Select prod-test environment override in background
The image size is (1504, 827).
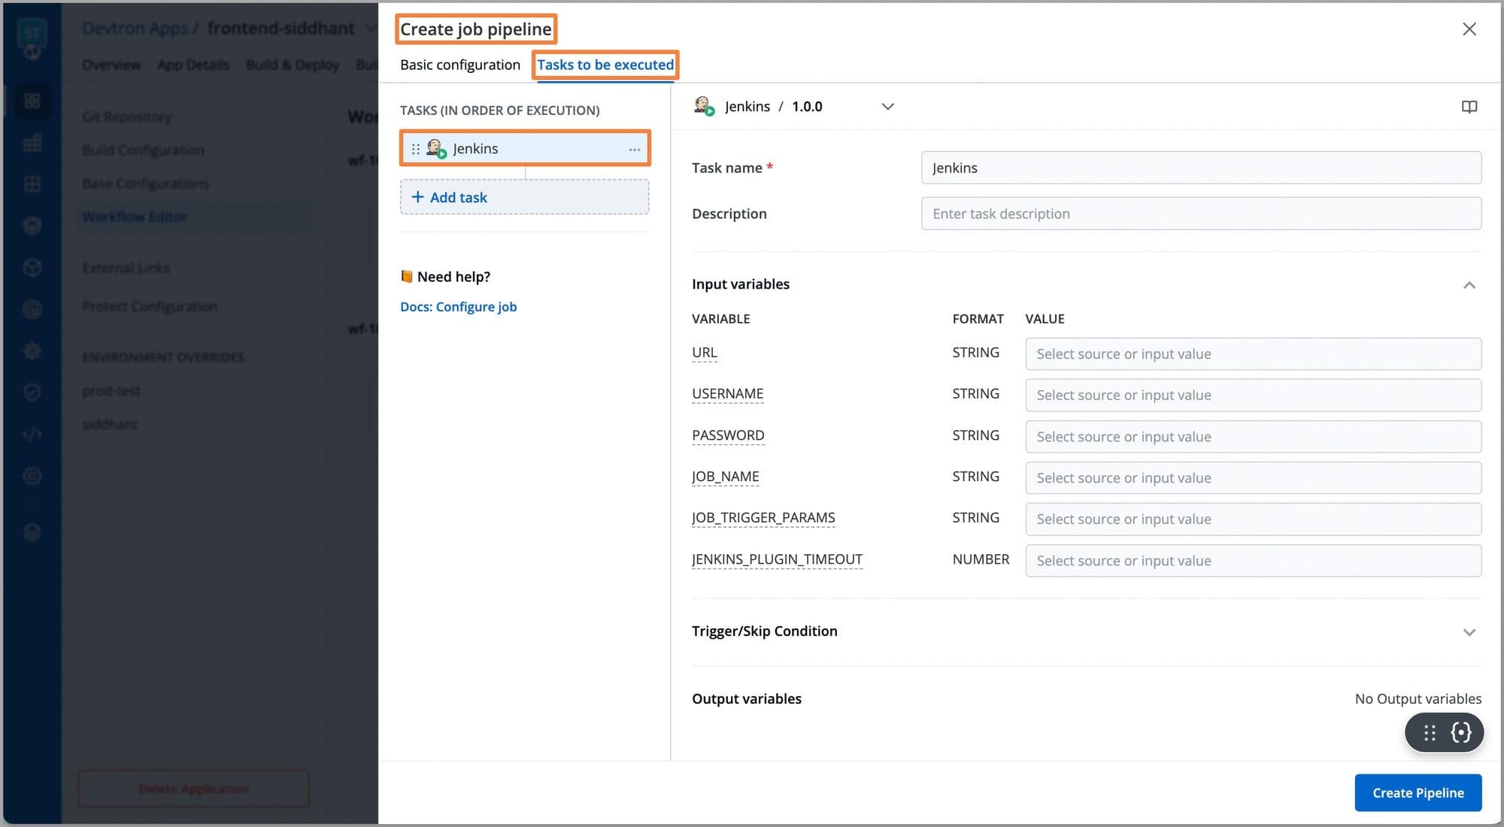pyautogui.click(x=111, y=391)
